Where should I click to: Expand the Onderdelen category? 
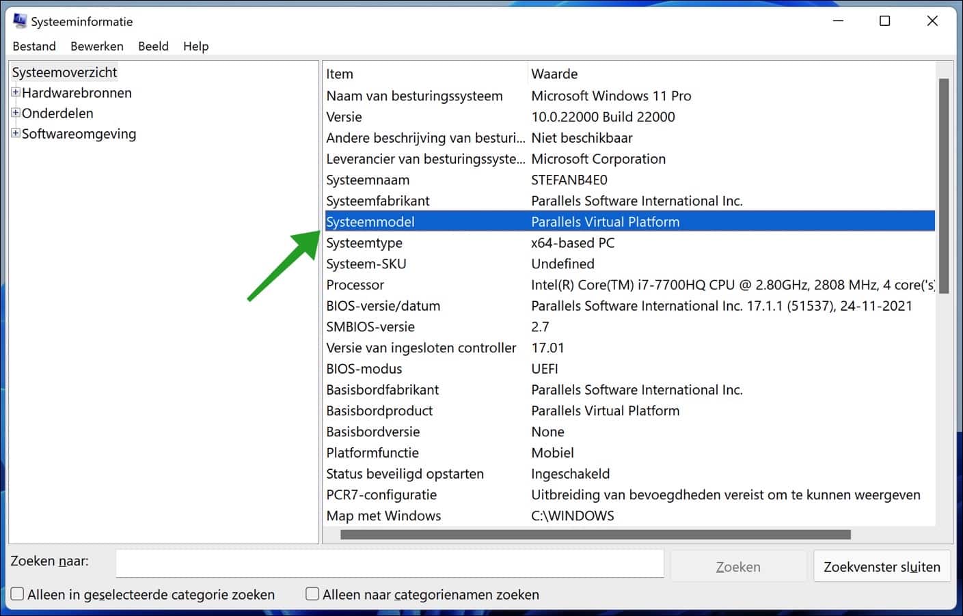pos(15,113)
